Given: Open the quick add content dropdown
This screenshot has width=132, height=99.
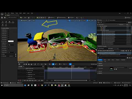Looking at the screenshot, I should pyautogui.click(x=21, y=18).
